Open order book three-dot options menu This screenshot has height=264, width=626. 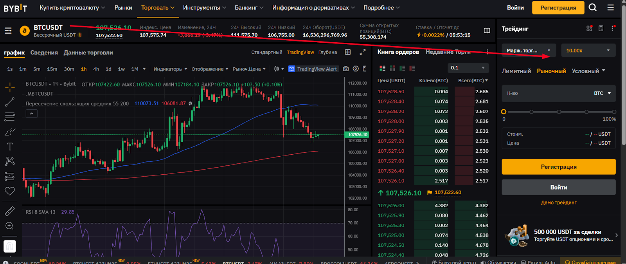pyautogui.click(x=487, y=52)
